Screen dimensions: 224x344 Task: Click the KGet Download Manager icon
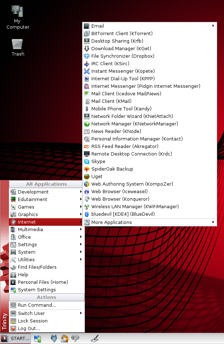click(87, 48)
